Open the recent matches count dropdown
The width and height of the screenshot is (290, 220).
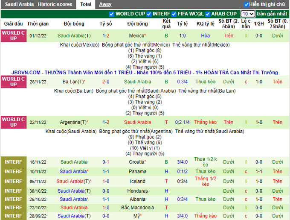(x=247, y=14)
